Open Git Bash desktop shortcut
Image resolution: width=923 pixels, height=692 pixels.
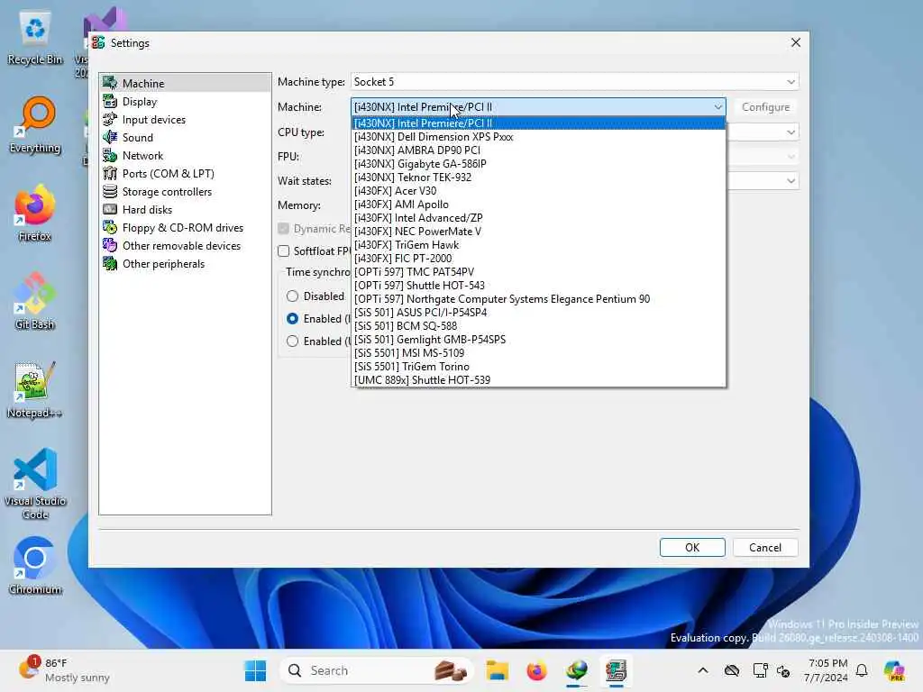[35, 301]
